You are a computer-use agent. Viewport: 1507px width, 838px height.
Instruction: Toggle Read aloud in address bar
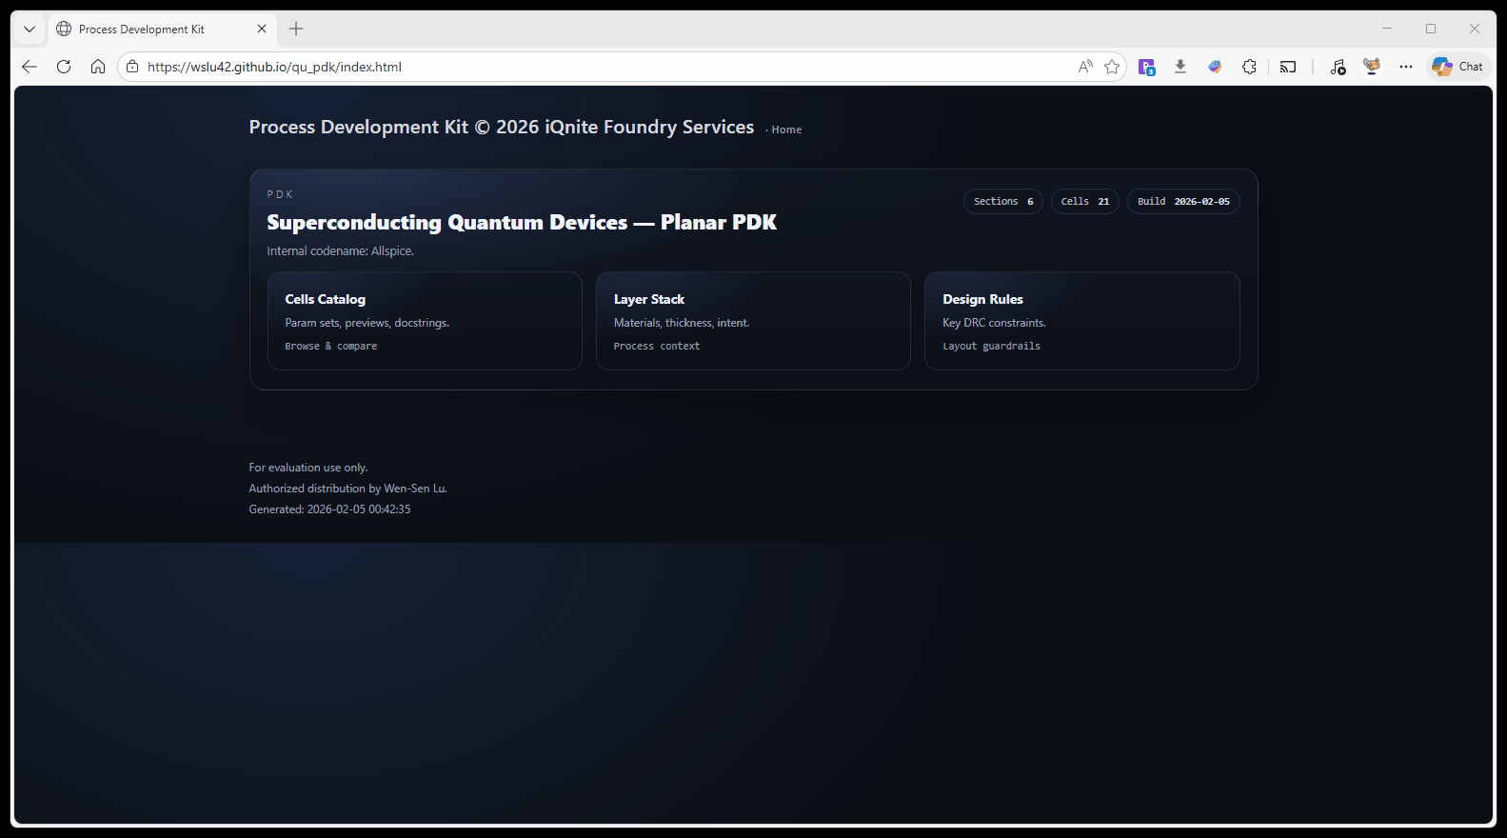point(1085,67)
